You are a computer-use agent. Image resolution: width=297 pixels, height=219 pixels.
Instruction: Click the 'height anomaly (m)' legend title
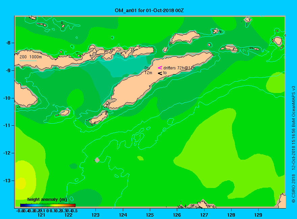coord(47,199)
